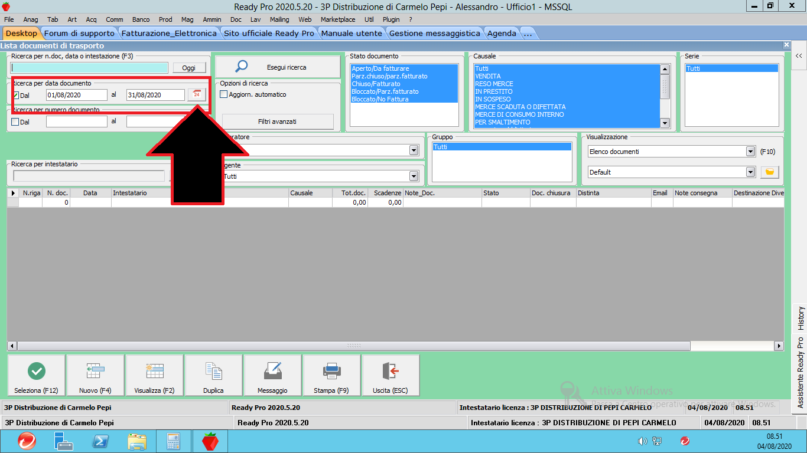Open Ready Pro strawberry icon in taskbar

tap(210, 441)
